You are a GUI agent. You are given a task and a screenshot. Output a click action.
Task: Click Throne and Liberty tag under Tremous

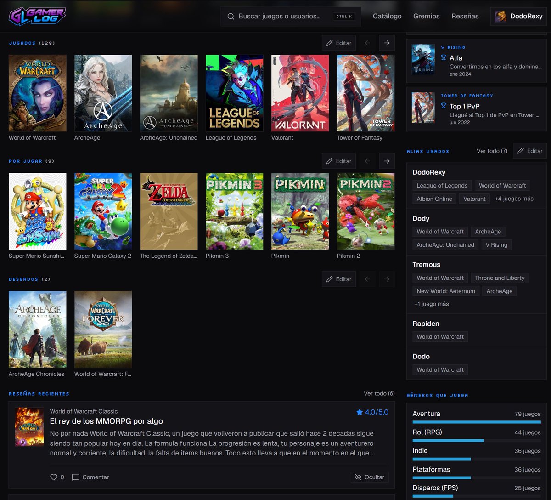coord(500,278)
